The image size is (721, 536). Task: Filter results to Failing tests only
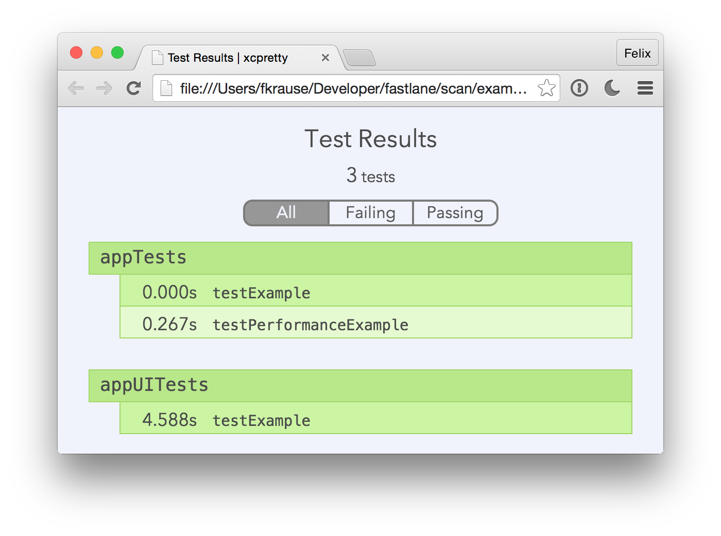tap(370, 212)
